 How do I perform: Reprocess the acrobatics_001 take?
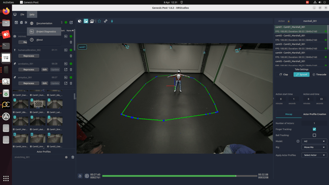(x=29, y=69)
